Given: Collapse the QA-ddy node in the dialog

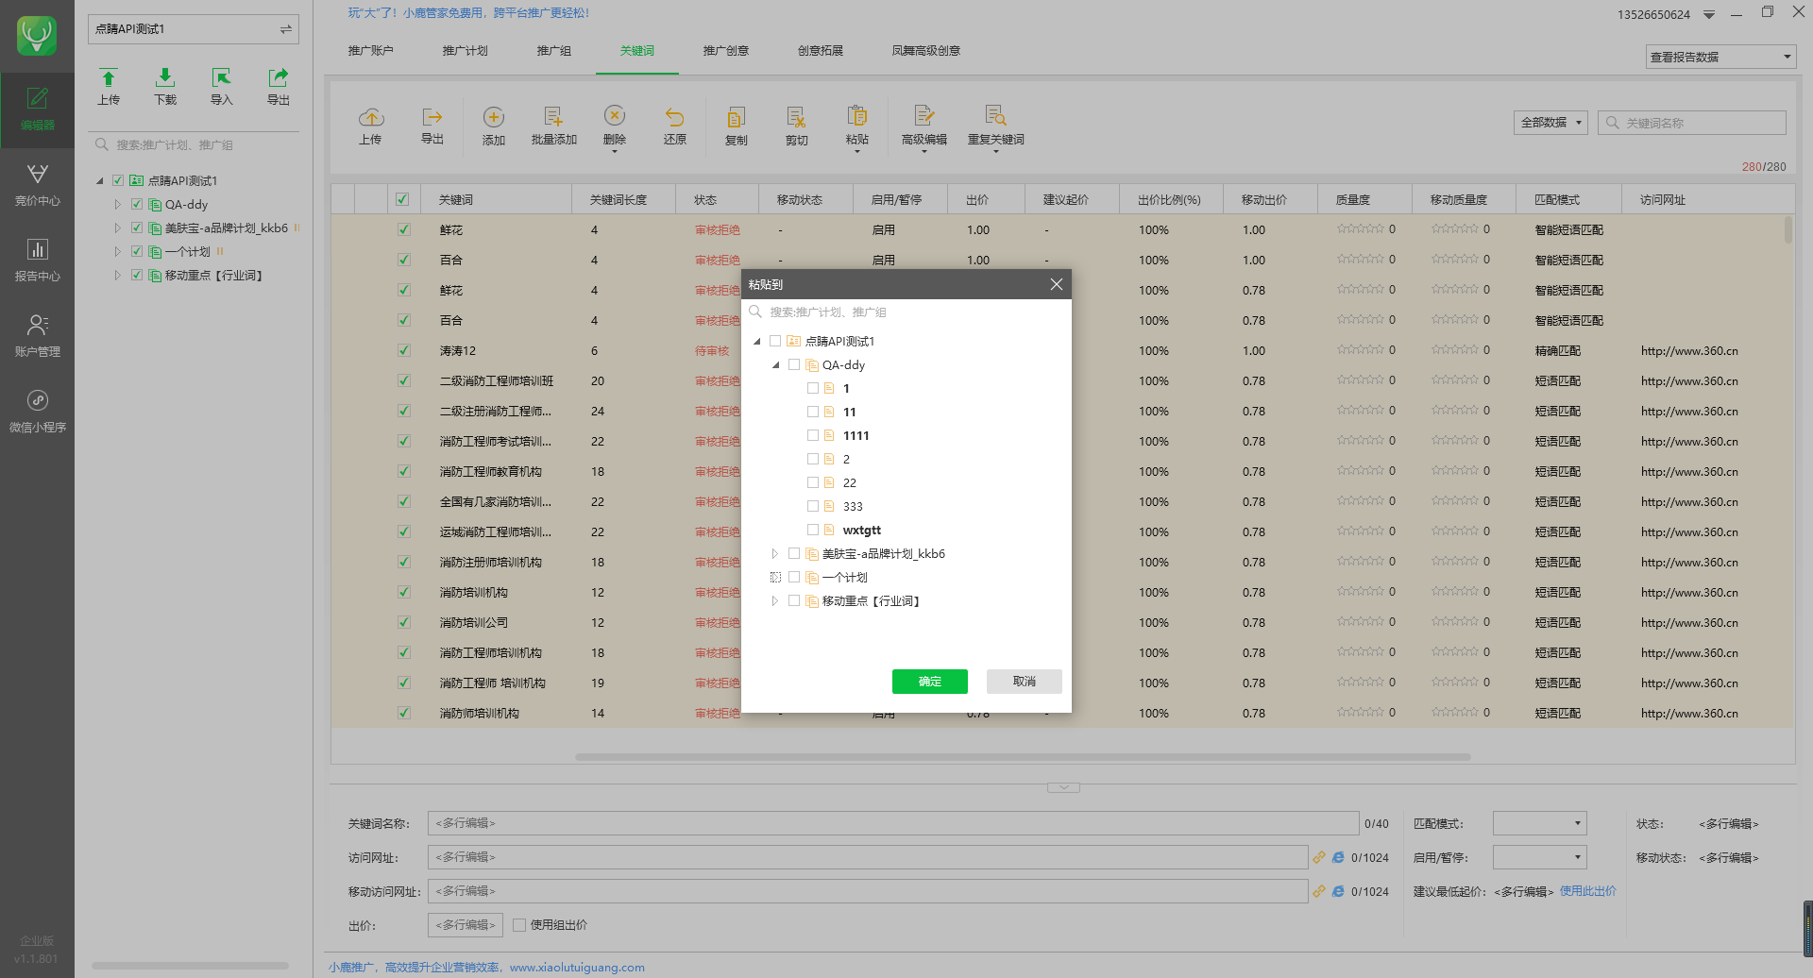Looking at the screenshot, I should pyautogui.click(x=776, y=365).
